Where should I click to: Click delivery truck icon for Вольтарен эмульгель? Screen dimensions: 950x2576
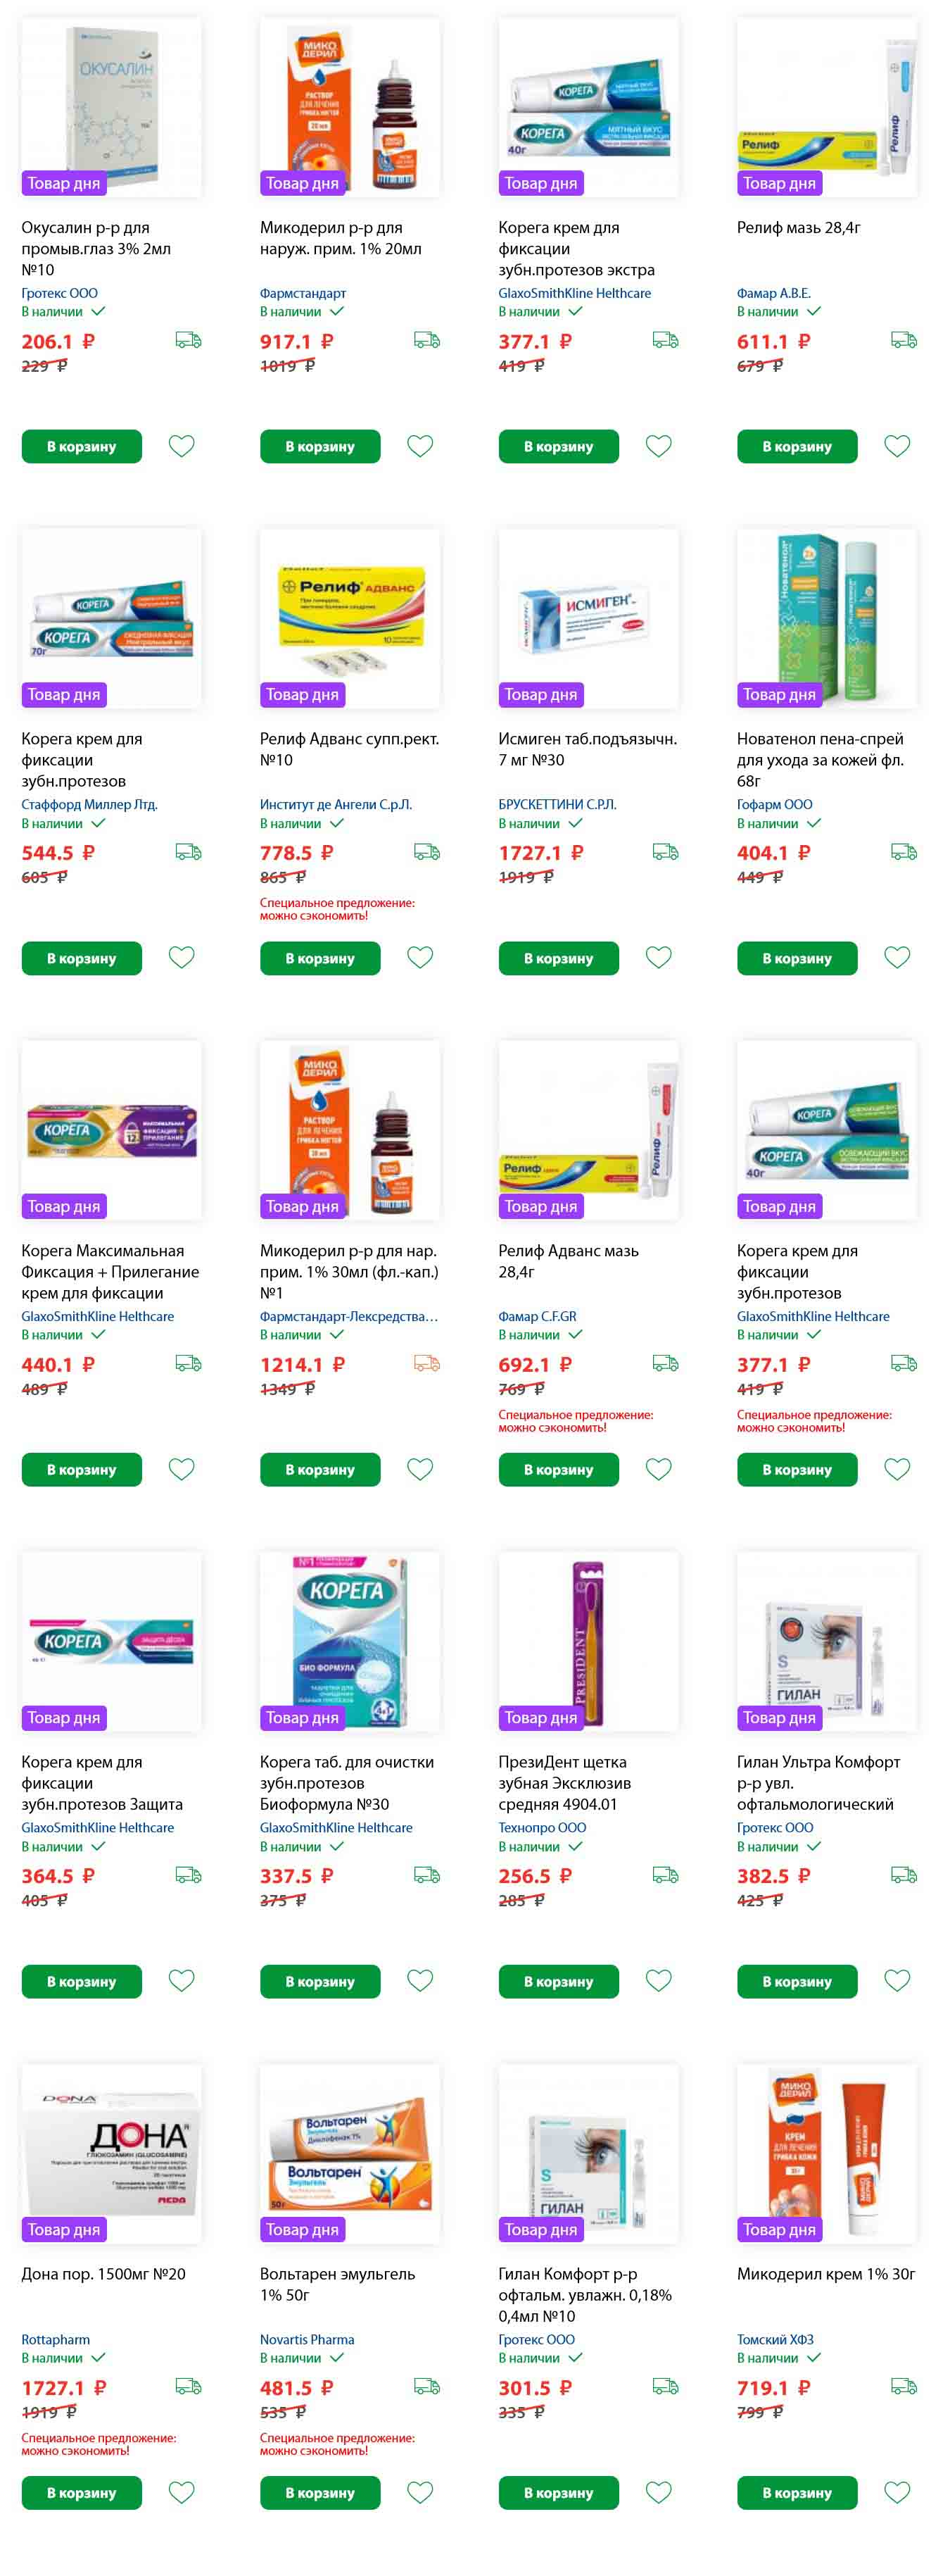426,2386
